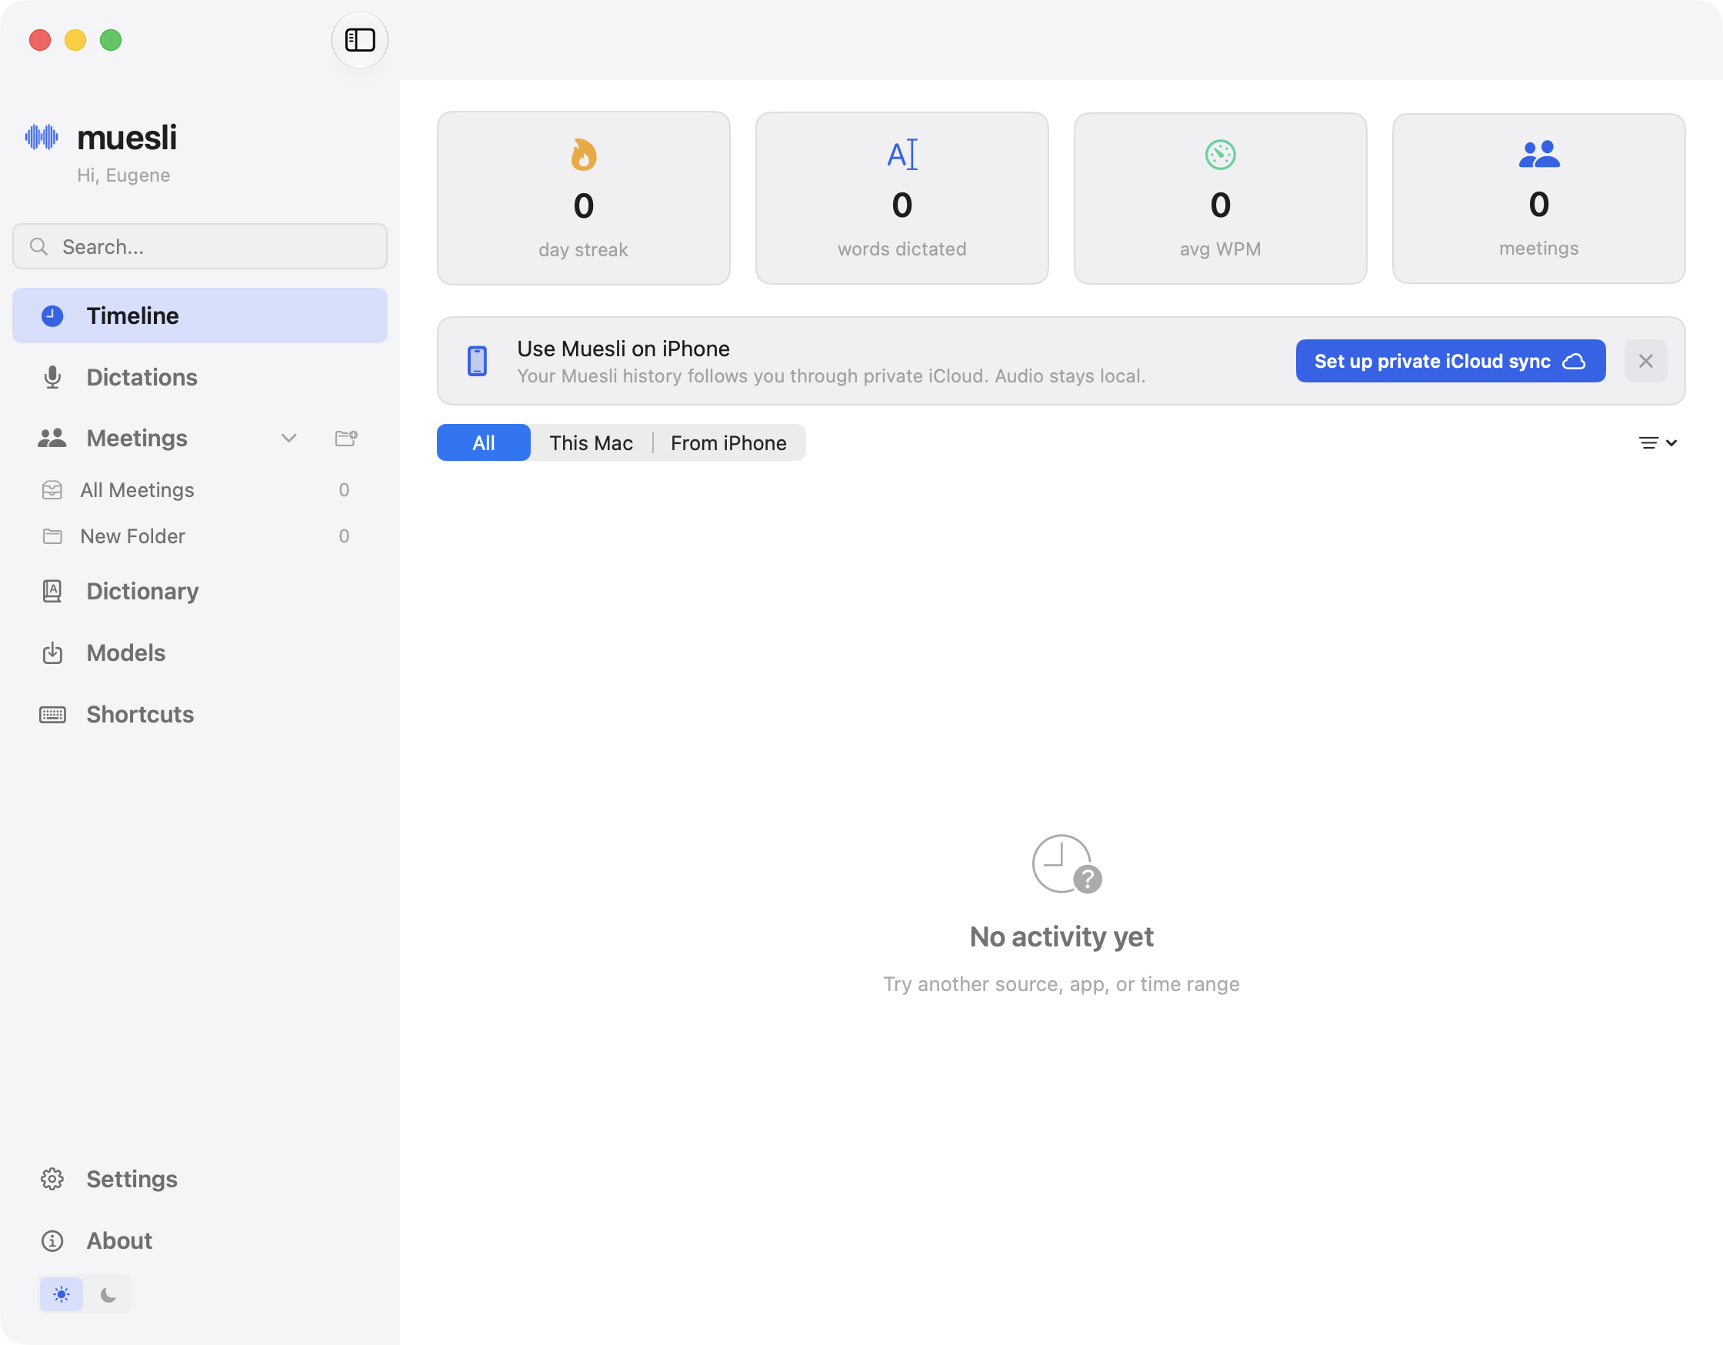Click the meetings stat card
This screenshot has height=1345, width=1723.
[1539, 198]
